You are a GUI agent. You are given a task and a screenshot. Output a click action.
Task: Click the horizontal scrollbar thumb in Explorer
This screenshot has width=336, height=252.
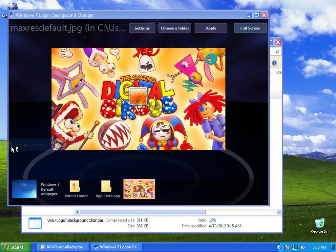[x=143, y=212]
